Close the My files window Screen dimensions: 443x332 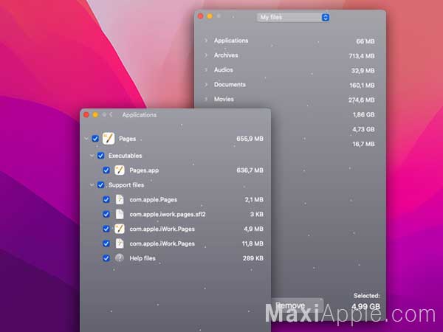pos(201,16)
